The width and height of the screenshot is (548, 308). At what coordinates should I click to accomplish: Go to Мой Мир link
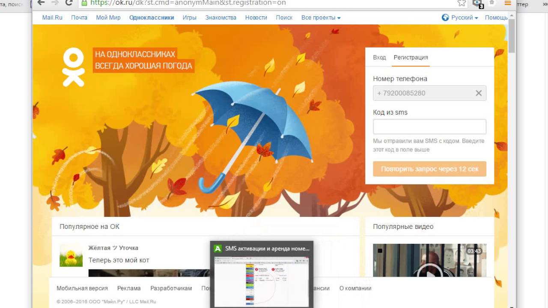point(108,18)
